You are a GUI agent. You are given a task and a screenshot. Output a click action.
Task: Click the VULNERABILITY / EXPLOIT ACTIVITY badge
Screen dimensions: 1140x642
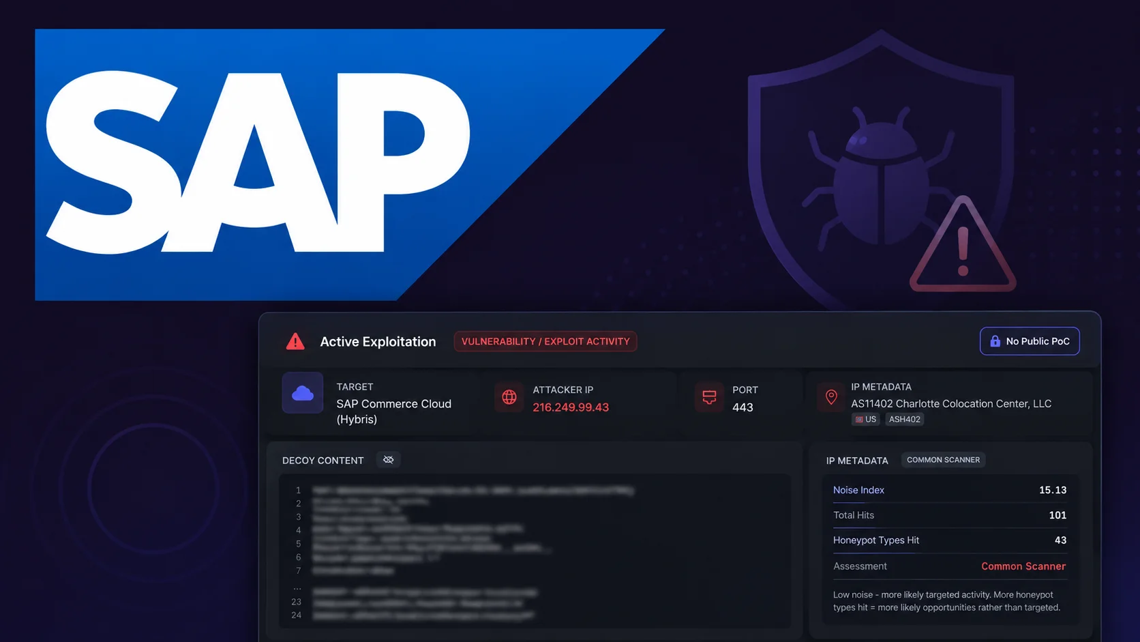[x=545, y=341]
